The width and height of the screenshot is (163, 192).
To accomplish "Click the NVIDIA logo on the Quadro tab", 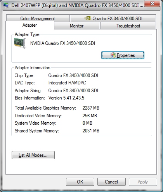I will (87, 18).
